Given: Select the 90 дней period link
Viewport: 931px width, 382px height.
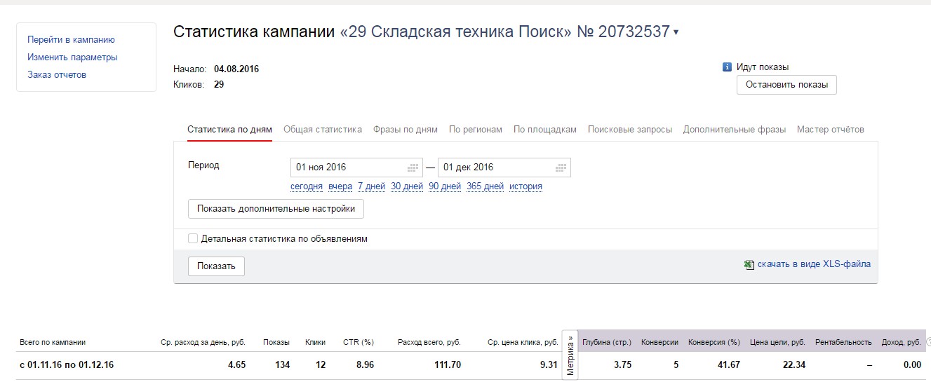Looking at the screenshot, I should click(x=445, y=186).
